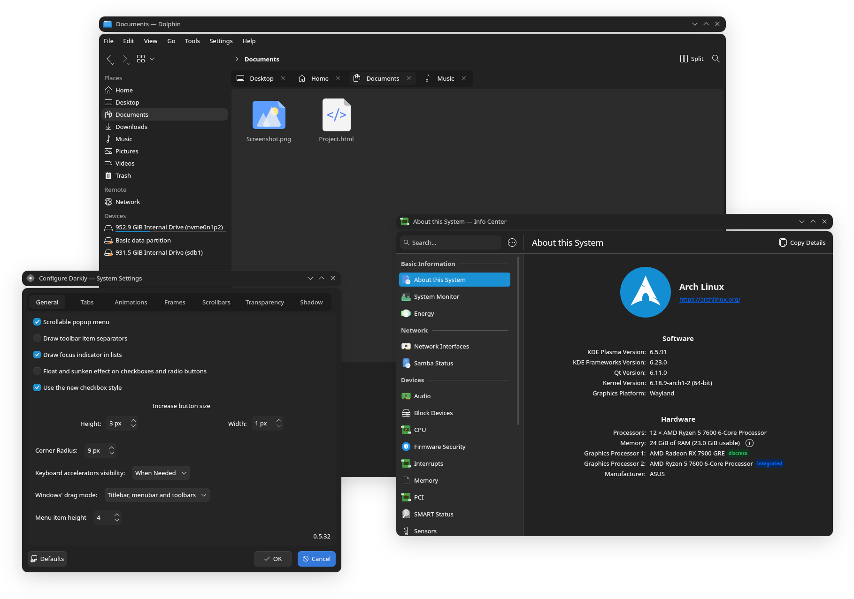Open Samba Status module
854x599 pixels.
pyautogui.click(x=454, y=363)
